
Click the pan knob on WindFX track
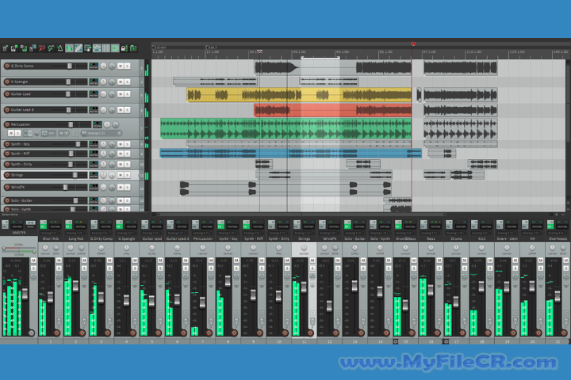coord(102,188)
